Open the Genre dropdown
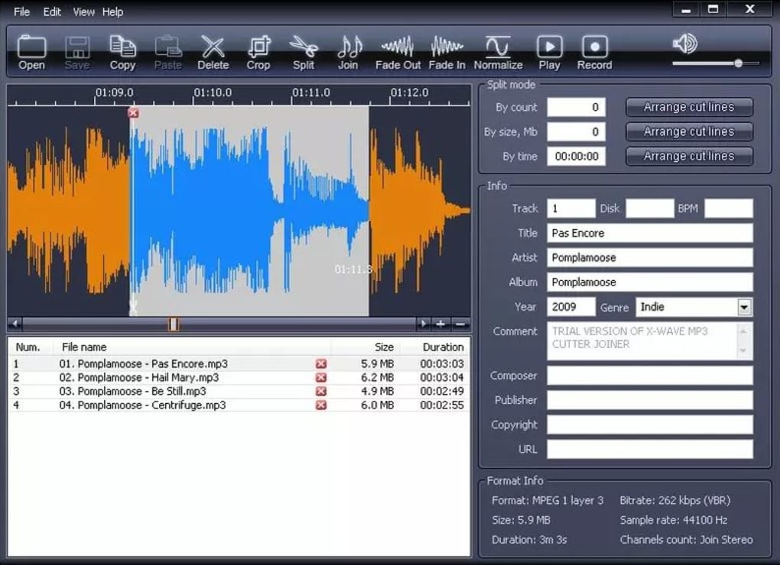The height and width of the screenshot is (565, 780). (x=744, y=307)
